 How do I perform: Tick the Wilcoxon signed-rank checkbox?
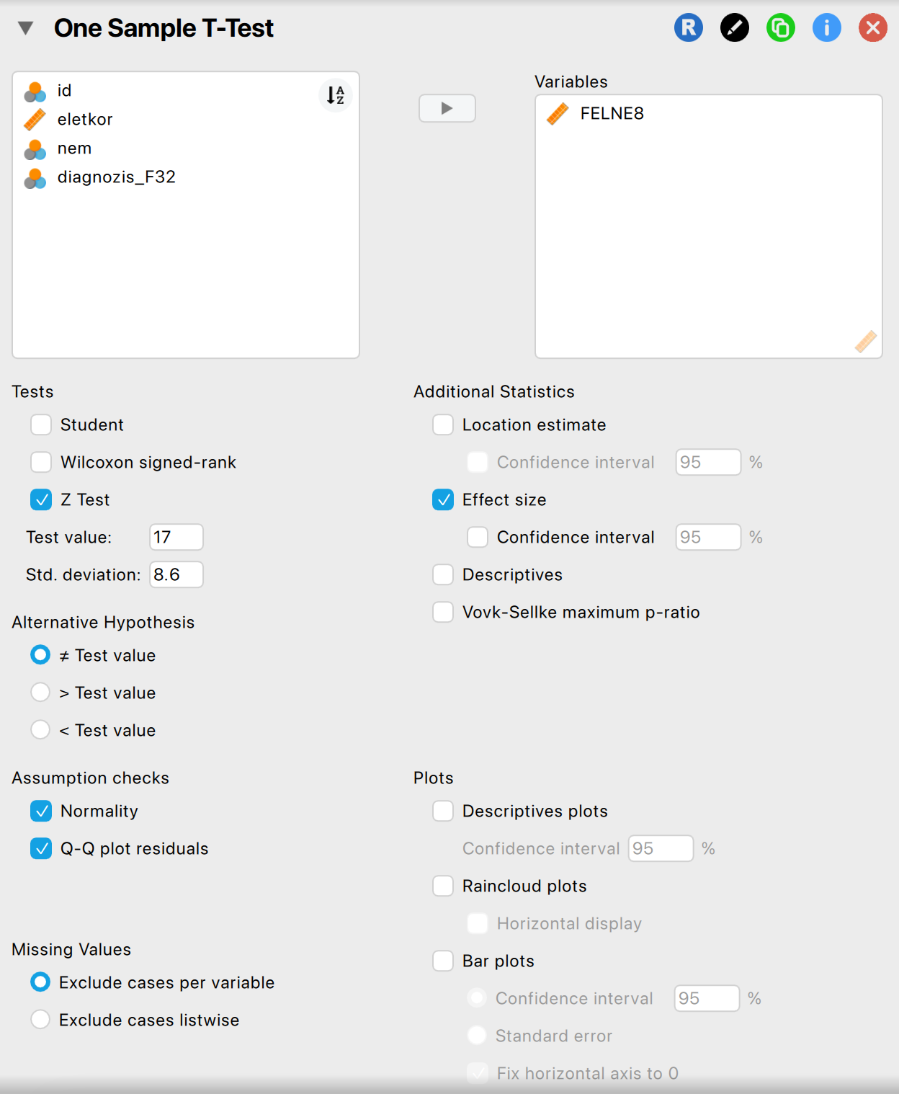click(41, 462)
